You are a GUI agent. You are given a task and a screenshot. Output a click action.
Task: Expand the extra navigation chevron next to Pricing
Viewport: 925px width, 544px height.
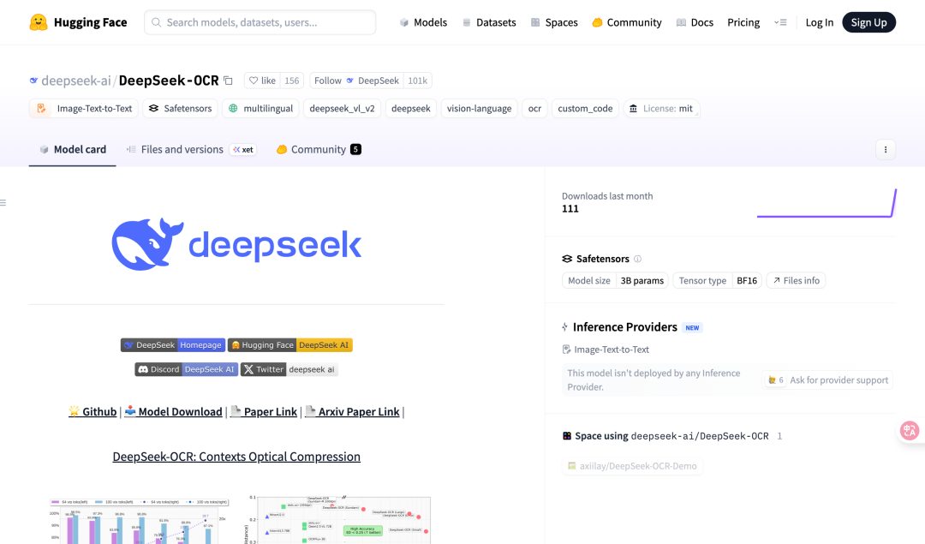[780, 22]
